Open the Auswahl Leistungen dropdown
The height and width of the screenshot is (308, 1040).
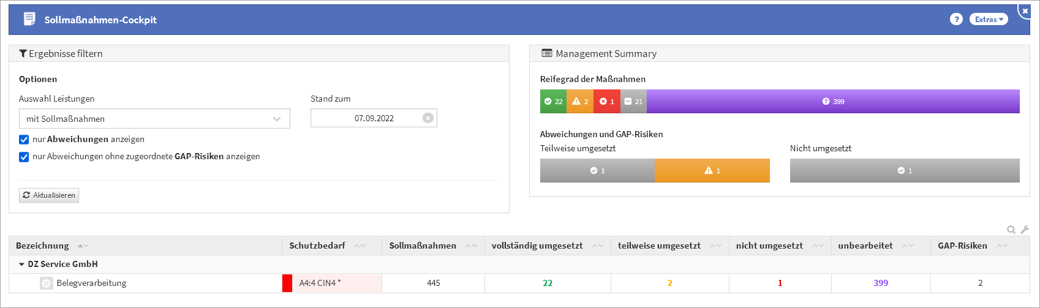(154, 119)
